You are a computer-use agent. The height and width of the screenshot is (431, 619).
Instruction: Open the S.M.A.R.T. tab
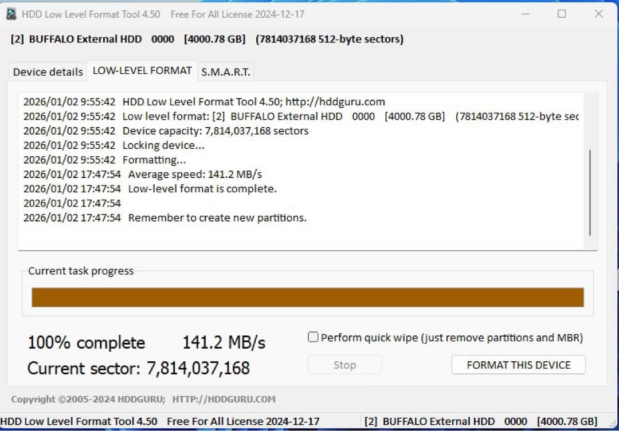225,72
